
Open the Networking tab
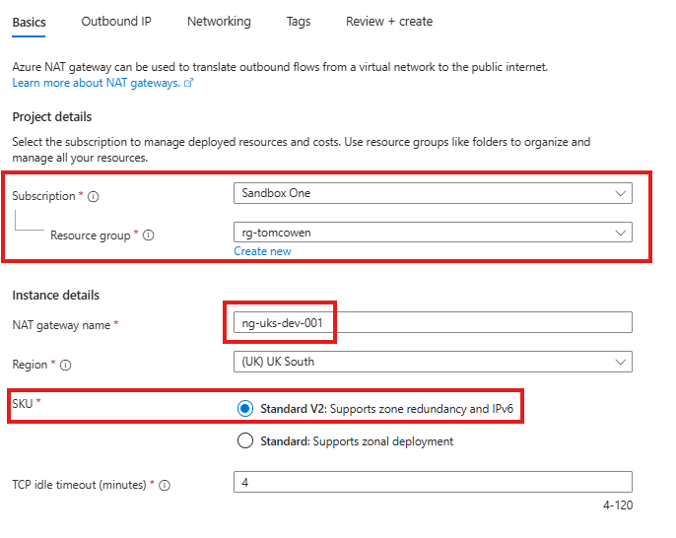pyautogui.click(x=219, y=21)
